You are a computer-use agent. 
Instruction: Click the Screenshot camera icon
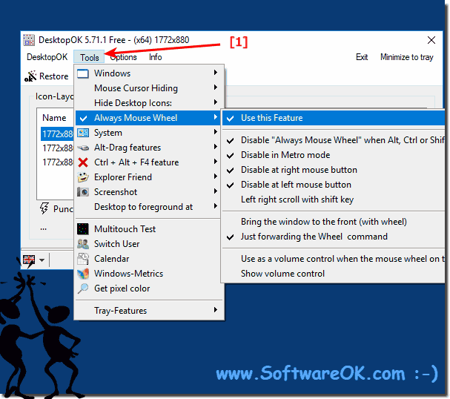83,192
